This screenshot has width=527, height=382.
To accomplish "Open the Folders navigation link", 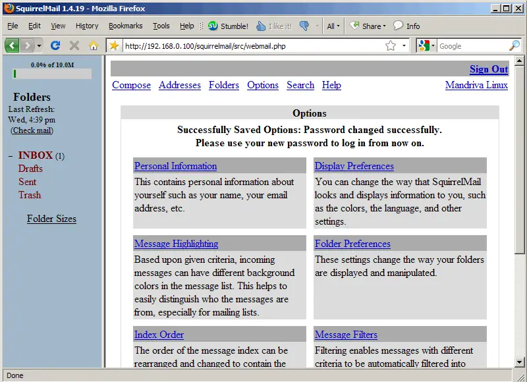I will pyautogui.click(x=224, y=86).
